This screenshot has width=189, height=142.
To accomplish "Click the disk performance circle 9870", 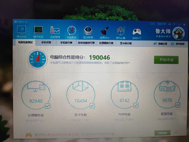I will [x=167, y=94].
